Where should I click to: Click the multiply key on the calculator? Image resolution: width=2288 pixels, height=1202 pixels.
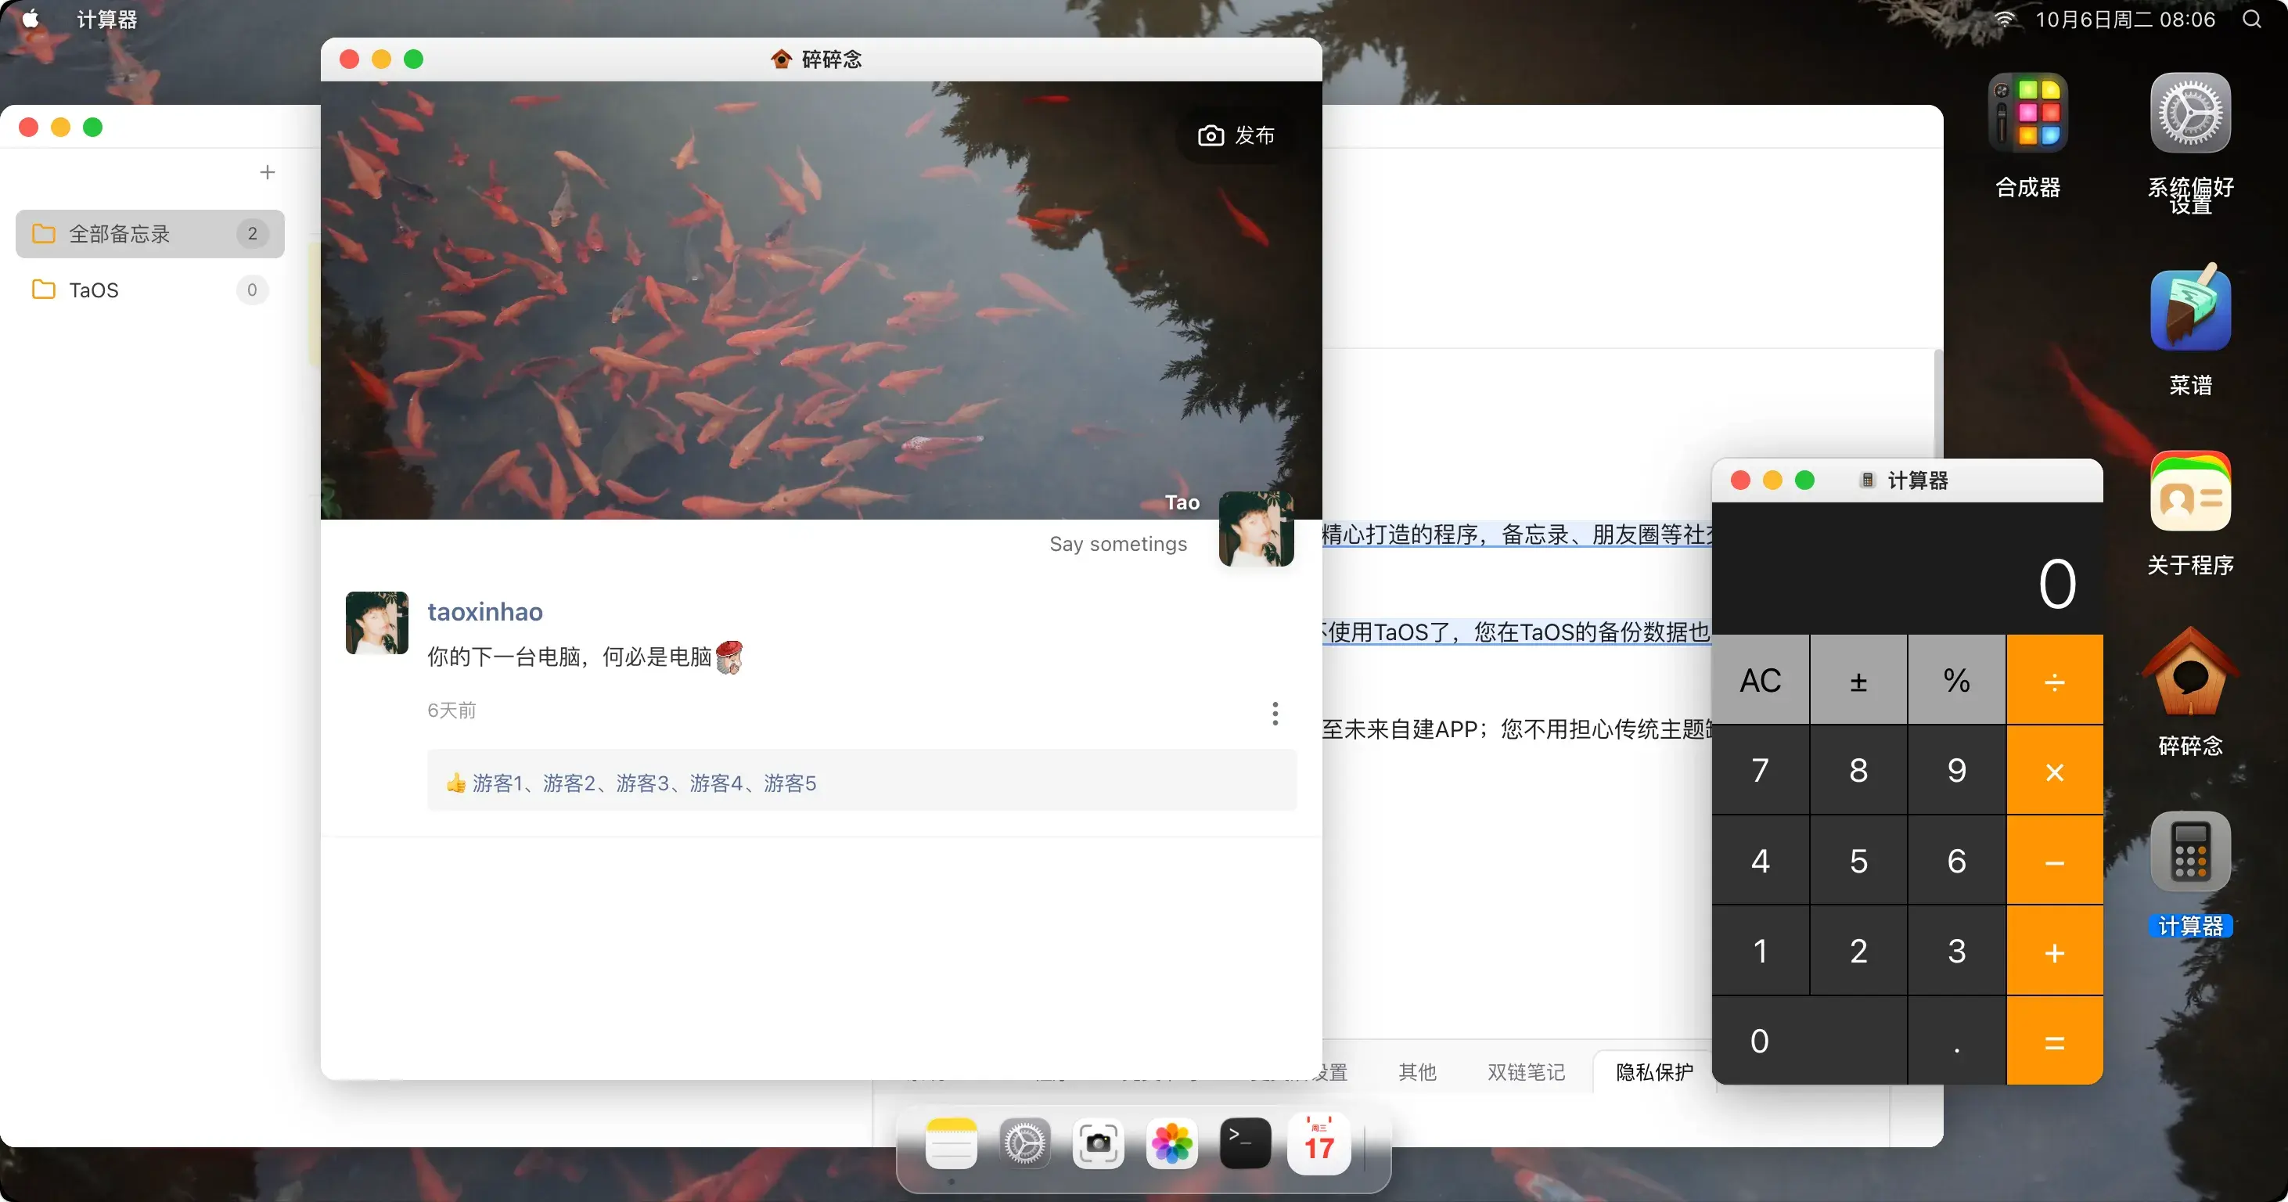tap(2054, 770)
